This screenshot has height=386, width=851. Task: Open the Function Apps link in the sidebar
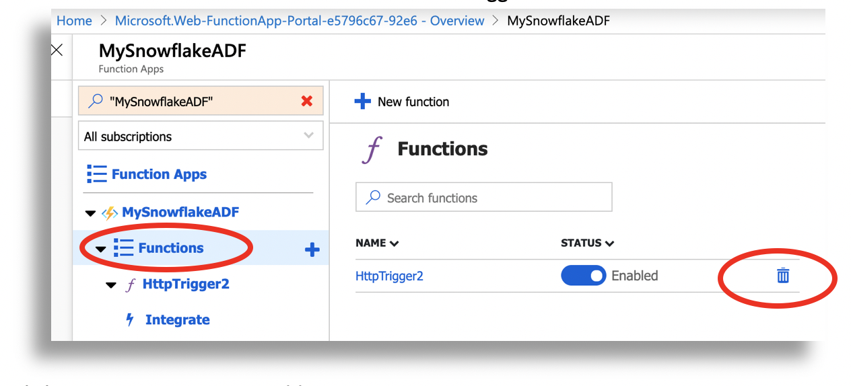pos(159,174)
